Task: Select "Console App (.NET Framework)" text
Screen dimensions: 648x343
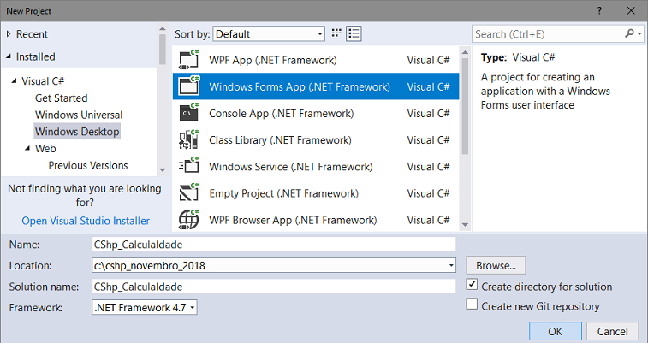Action: pos(282,113)
